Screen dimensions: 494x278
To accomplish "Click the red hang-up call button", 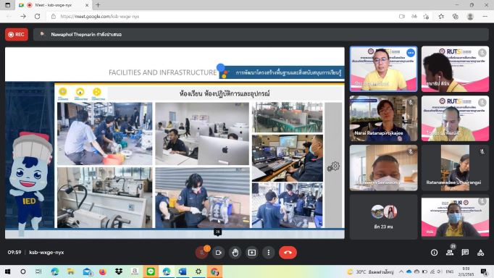I will click(288, 253).
